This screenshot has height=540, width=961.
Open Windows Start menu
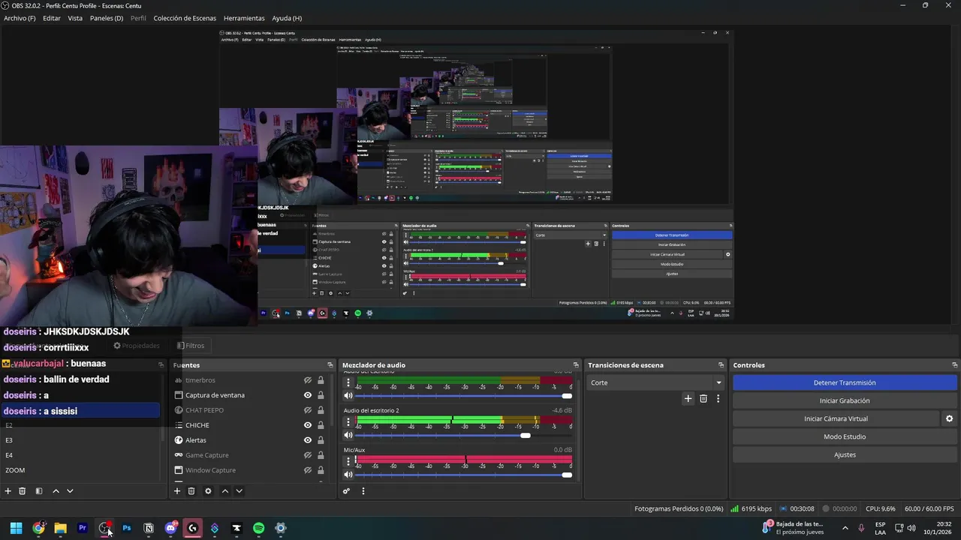16,528
